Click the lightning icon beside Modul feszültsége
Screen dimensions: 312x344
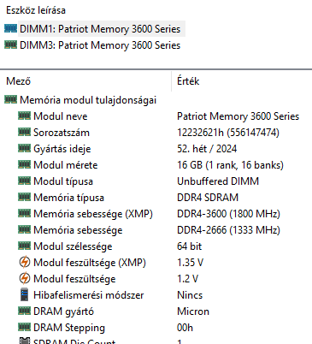pyautogui.click(x=25, y=278)
